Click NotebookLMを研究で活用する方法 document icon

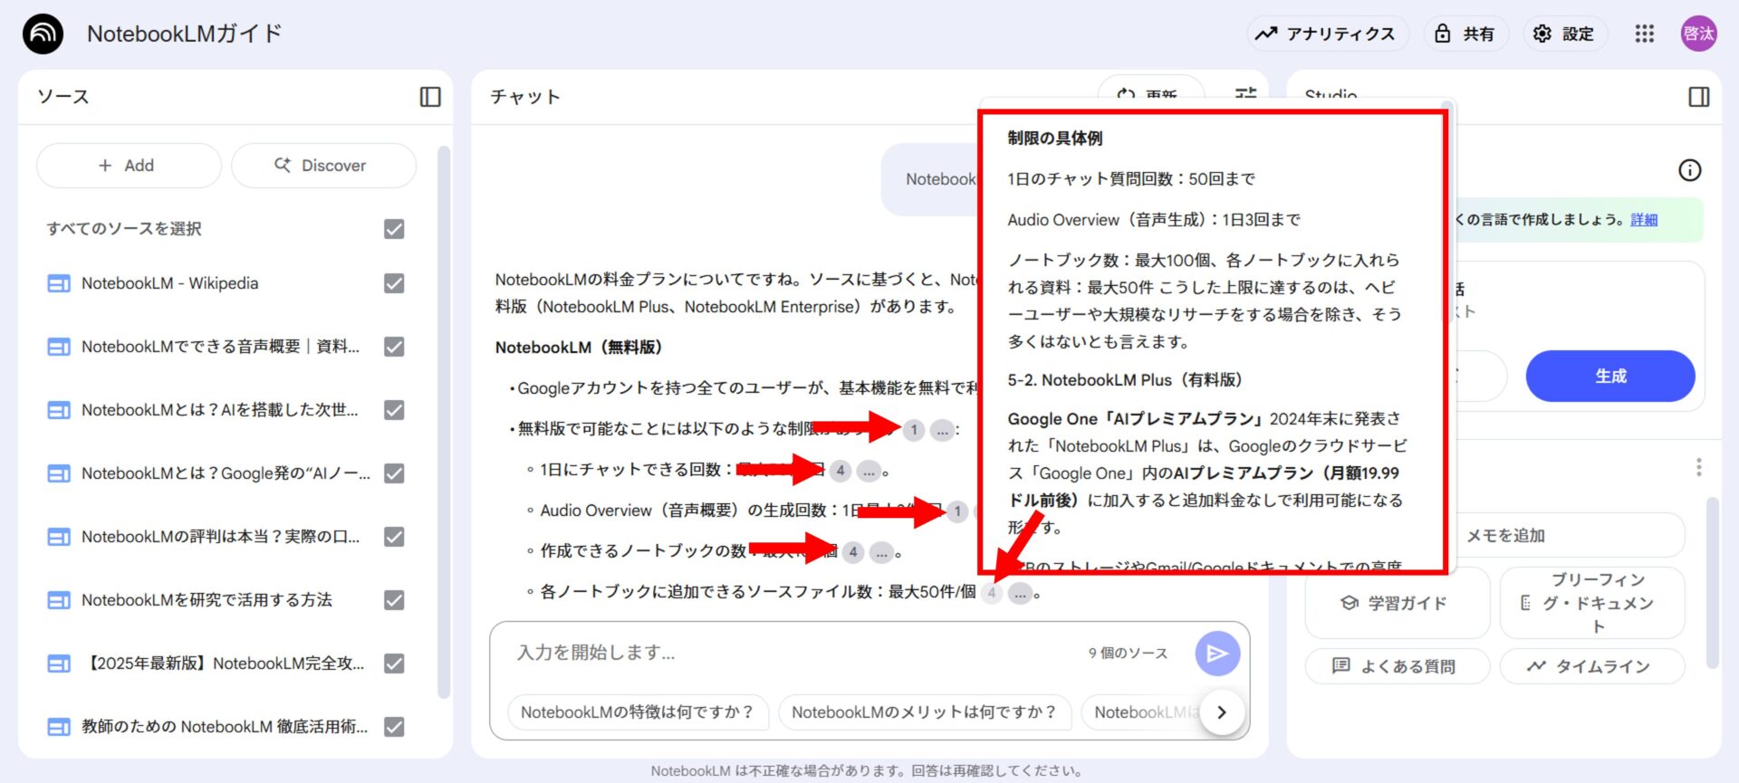[x=58, y=600]
